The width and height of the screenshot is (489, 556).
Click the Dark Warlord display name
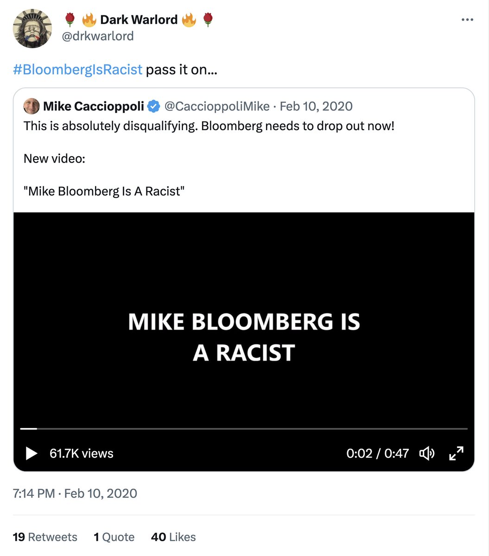[x=139, y=20]
